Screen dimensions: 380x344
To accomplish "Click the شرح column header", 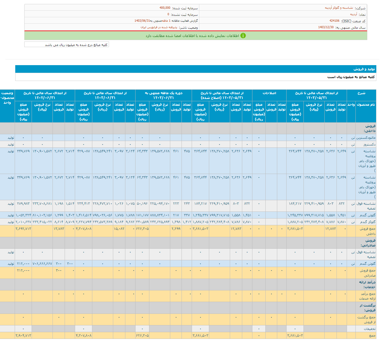I will [361, 93].
